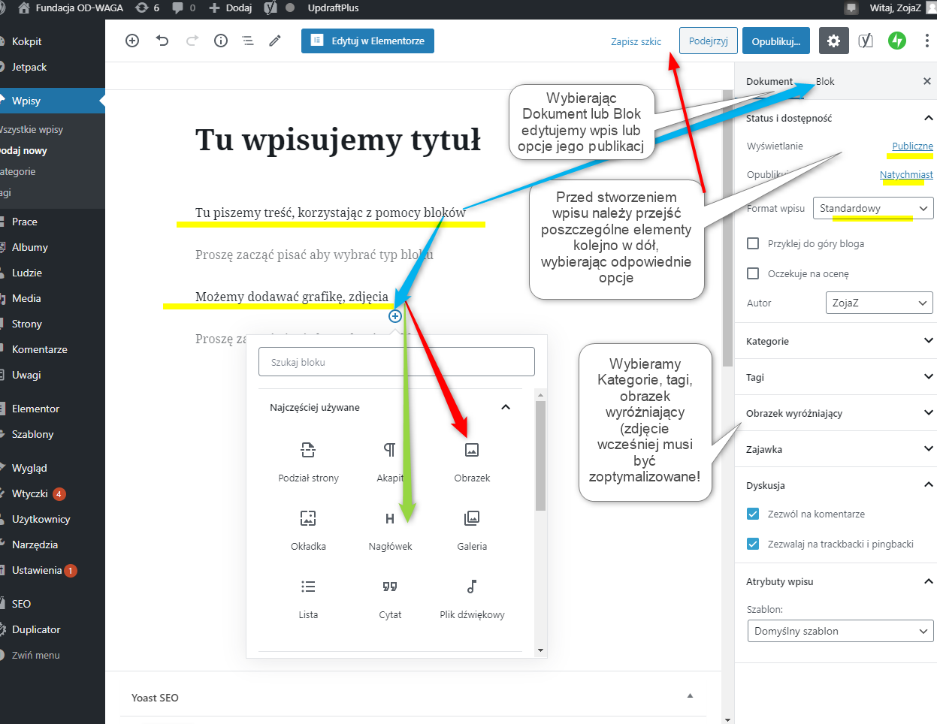937x724 pixels.
Task: Insert the Cytat quote block
Action: 390,587
